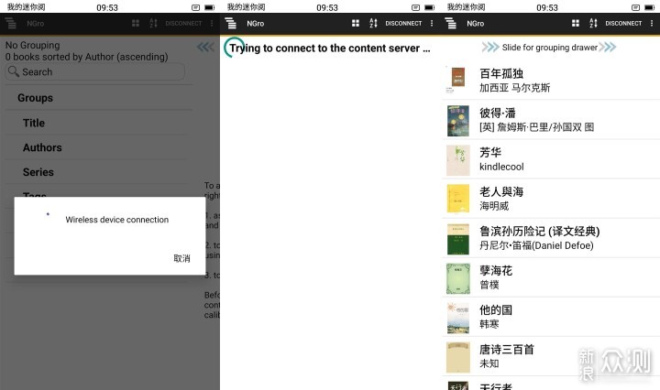The image size is (660, 390).
Task: Open the book 百年孤独
Action: coord(551,80)
